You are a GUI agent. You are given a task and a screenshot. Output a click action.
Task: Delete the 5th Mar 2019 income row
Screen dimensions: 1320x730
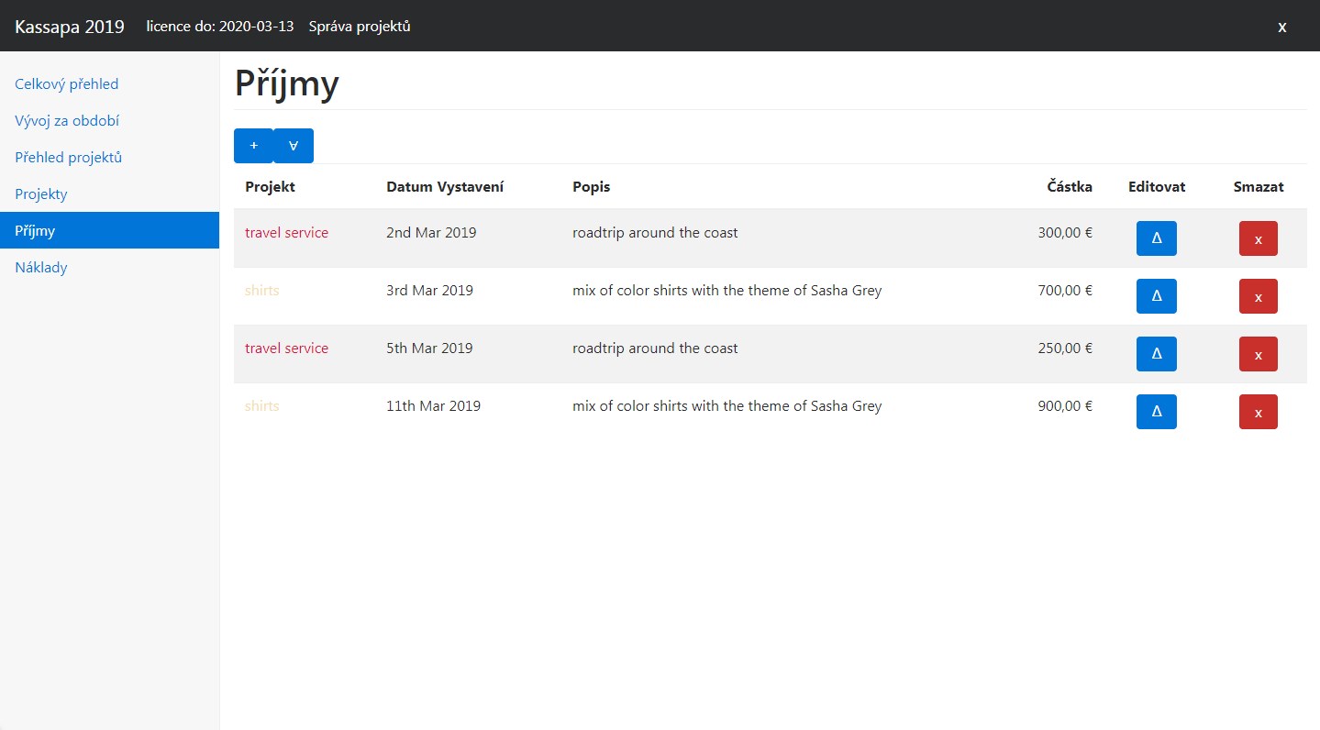pyautogui.click(x=1258, y=354)
